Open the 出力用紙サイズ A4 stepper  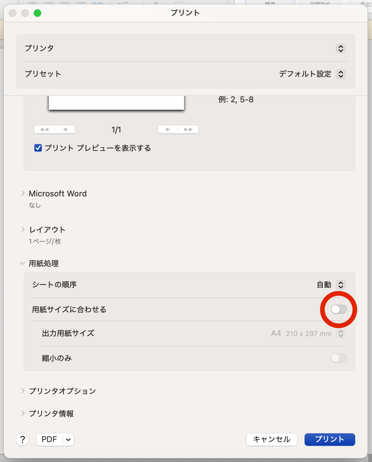click(x=341, y=334)
